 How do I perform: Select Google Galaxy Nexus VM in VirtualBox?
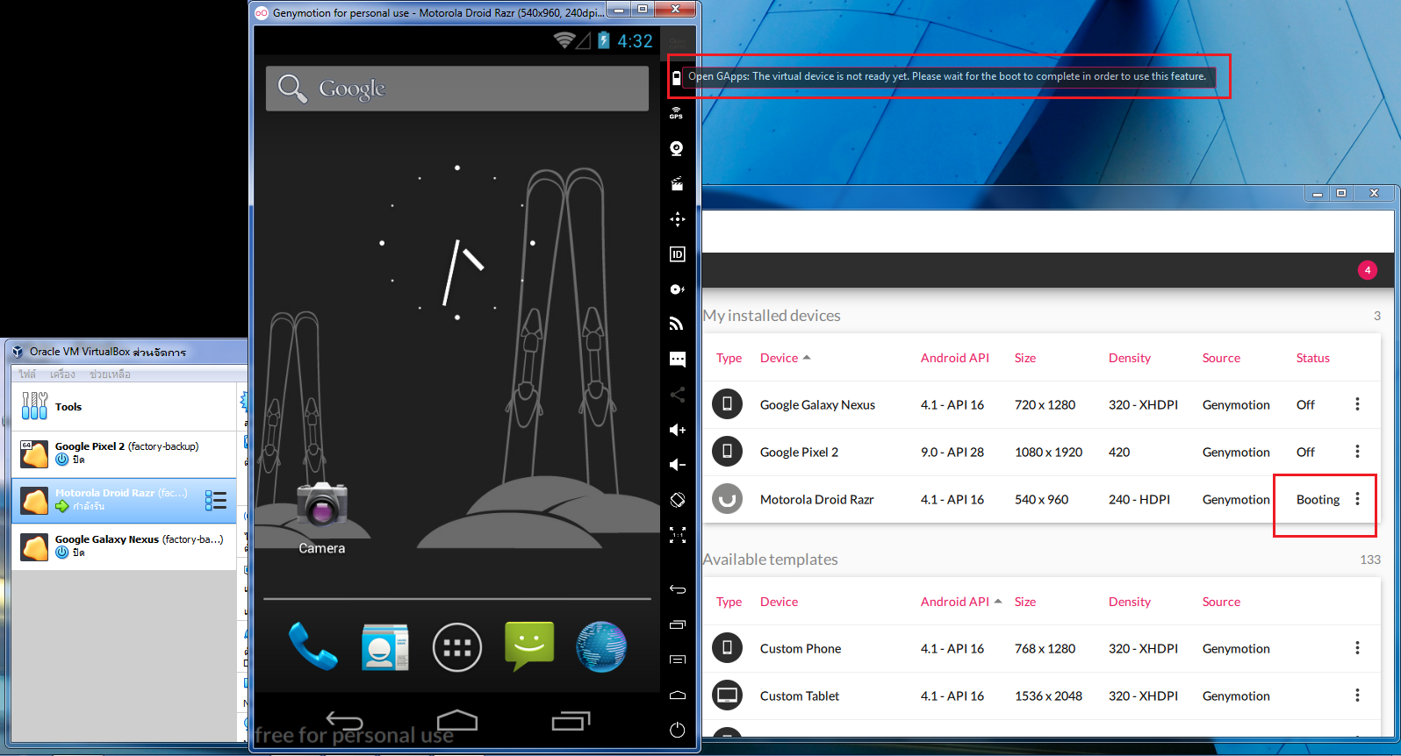coord(124,547)
